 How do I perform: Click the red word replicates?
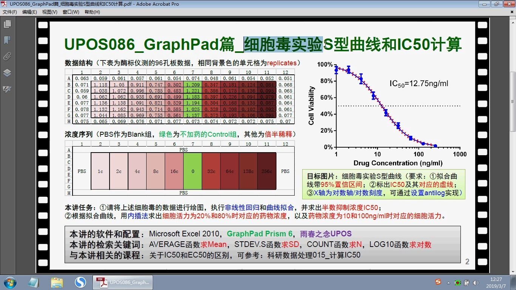pyautogui.click(x=282, y=63)
